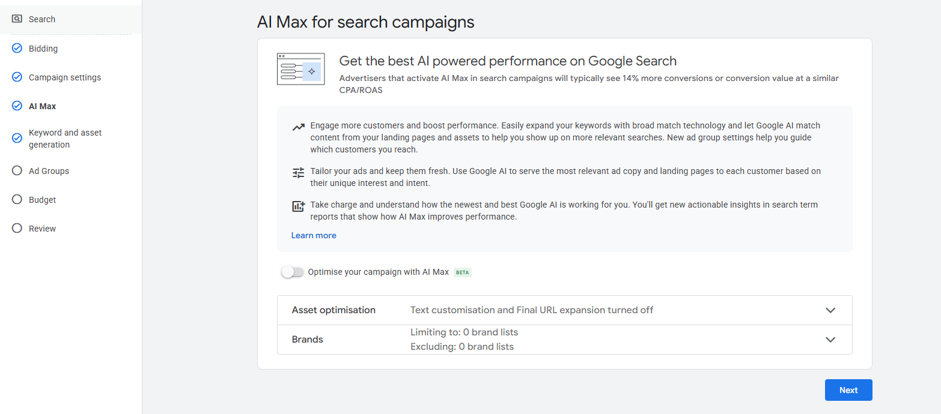Click the sliders tune icon beside Tailor text
Viewport: 941px width, 414px height.
pyautogui.click(x=298, y=173)
